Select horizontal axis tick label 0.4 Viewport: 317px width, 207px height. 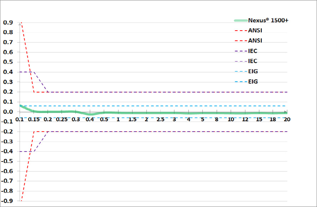(x=90, y=120)
